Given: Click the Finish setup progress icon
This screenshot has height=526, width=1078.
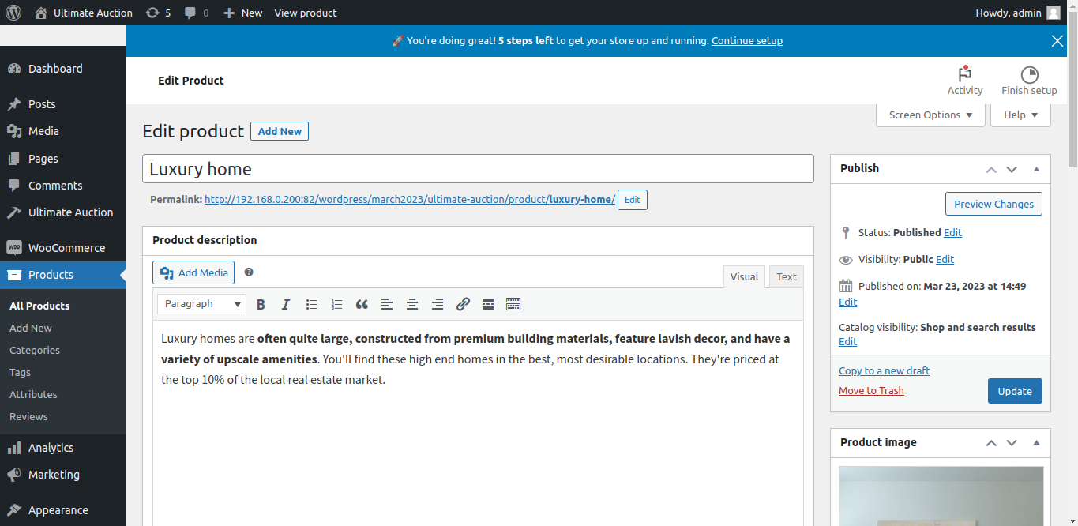Looking at the screenshot, I should pos(1029,81).
